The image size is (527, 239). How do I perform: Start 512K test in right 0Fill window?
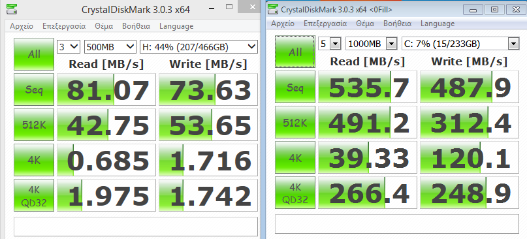(295, 122)
